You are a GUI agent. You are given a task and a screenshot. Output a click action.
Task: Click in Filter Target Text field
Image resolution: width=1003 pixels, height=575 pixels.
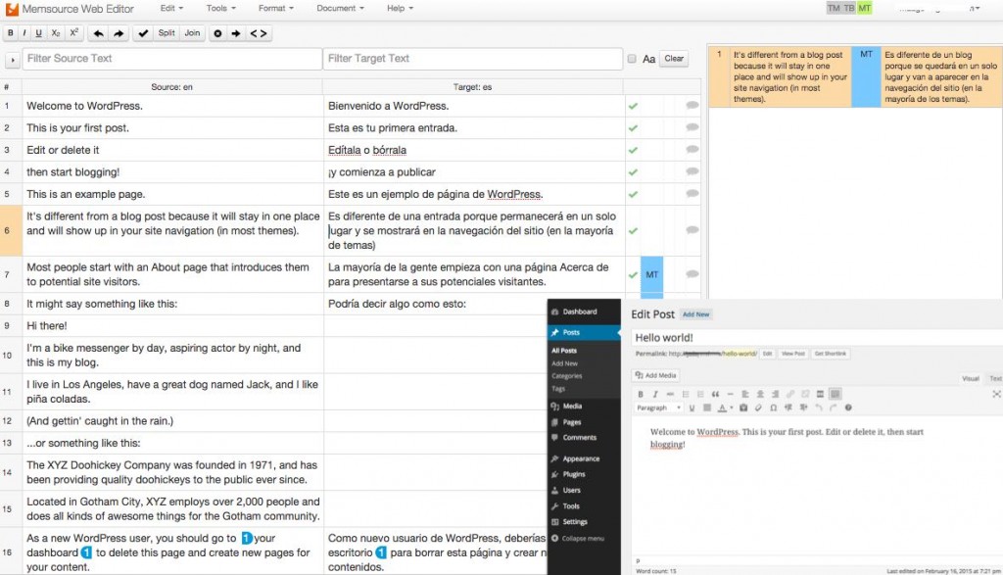pos(473,59)
